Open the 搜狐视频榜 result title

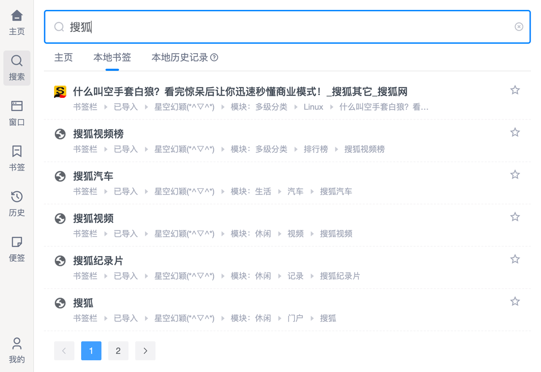pos(98,134)
